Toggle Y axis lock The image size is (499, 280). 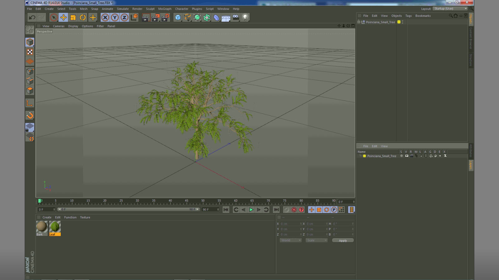click(115, 17)
